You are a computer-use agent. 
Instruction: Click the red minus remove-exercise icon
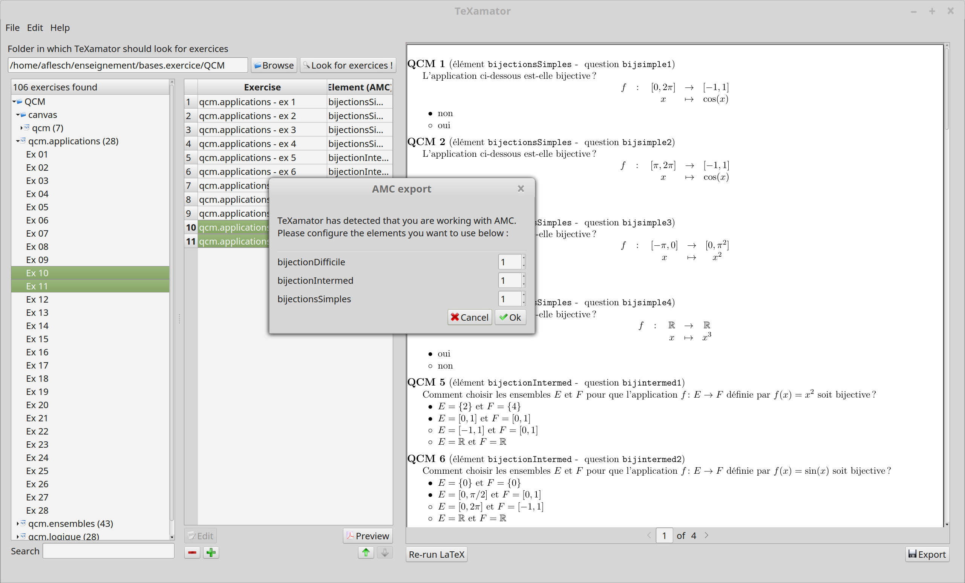(192, 552)
